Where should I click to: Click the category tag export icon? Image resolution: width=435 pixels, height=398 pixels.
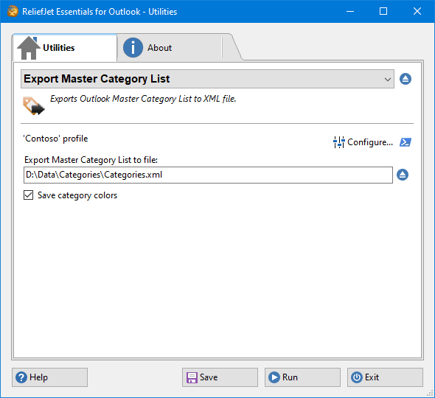34,105
